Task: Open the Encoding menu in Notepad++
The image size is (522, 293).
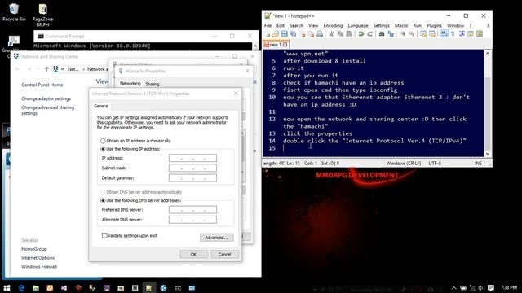Action: click(333, 25)
